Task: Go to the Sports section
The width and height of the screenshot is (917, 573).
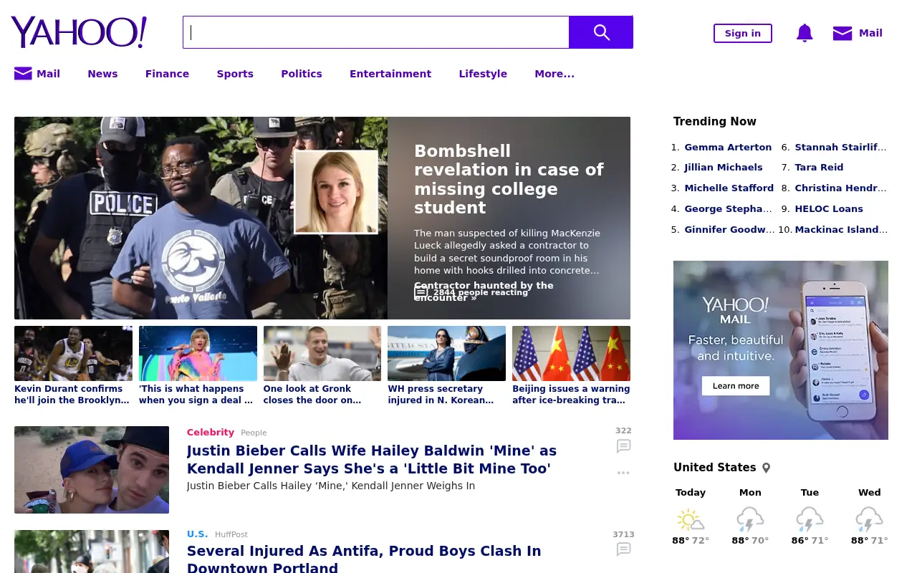Action: pos(235,74)
